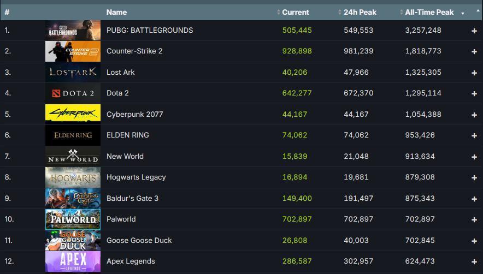Sort table by Current players column
Viewport: 483px width, 274px height.
(x=295, y=12)
